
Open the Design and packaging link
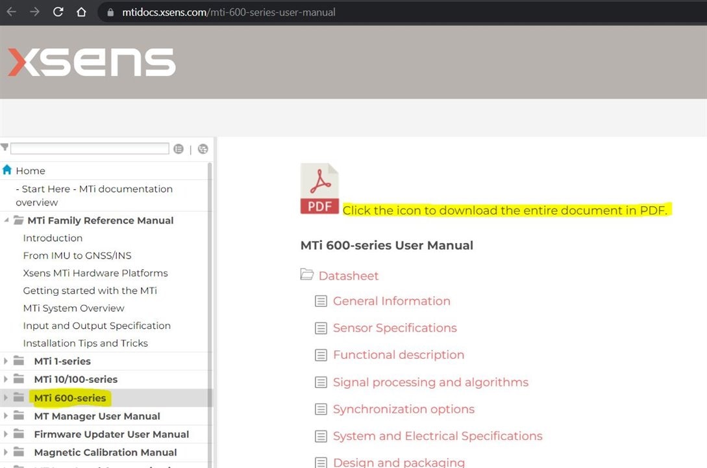tap(399, 462)
